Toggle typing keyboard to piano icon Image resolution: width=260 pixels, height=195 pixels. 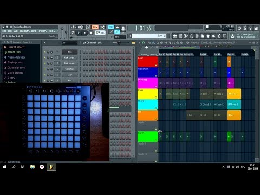tap(111, 27)
